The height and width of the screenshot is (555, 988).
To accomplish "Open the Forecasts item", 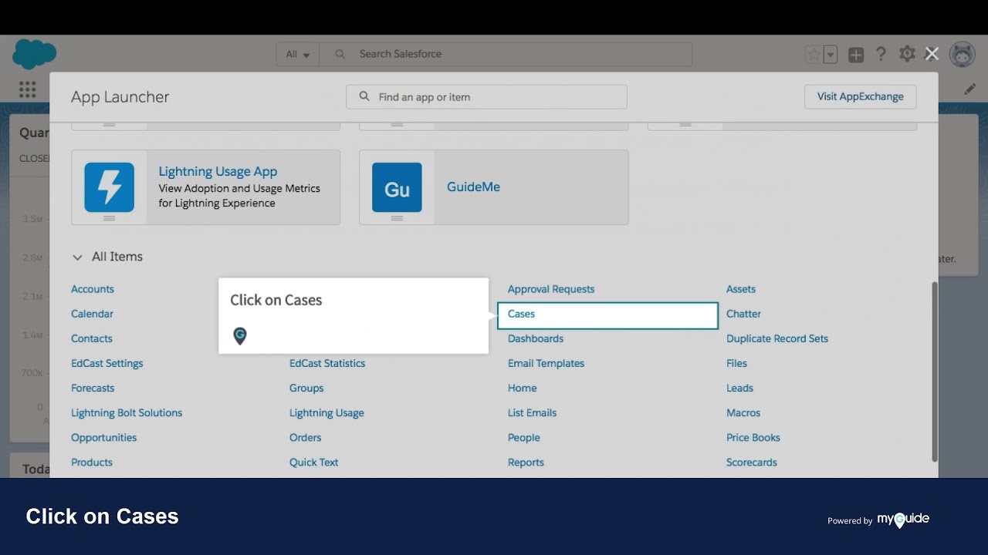I will 93,388.
